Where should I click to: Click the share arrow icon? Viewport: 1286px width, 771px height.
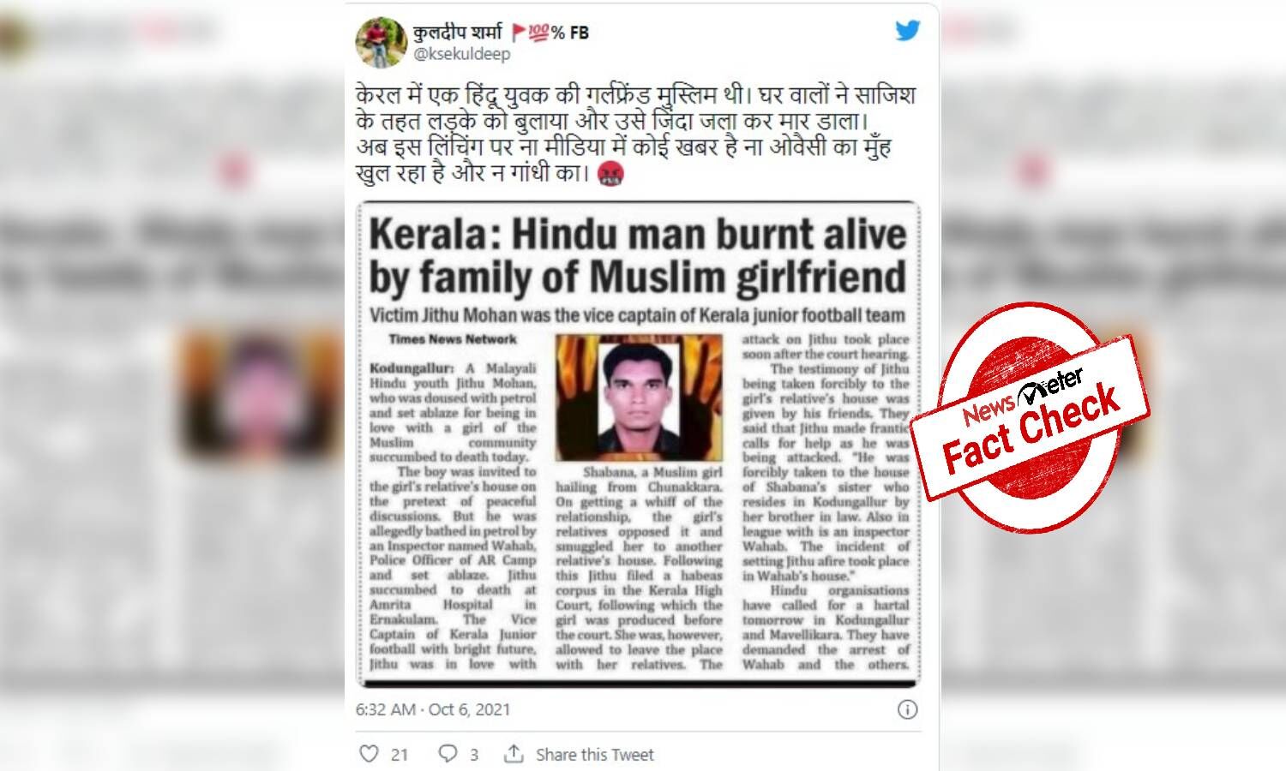[514, 754]
